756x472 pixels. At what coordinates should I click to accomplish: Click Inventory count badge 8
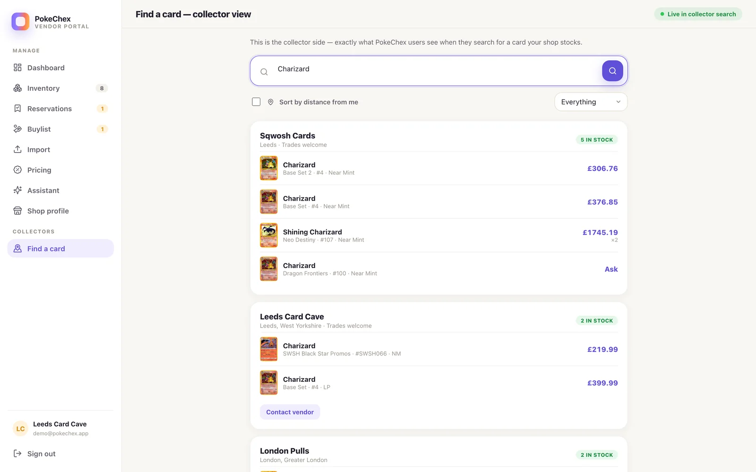pyautogui.click(x=102, y=88)
